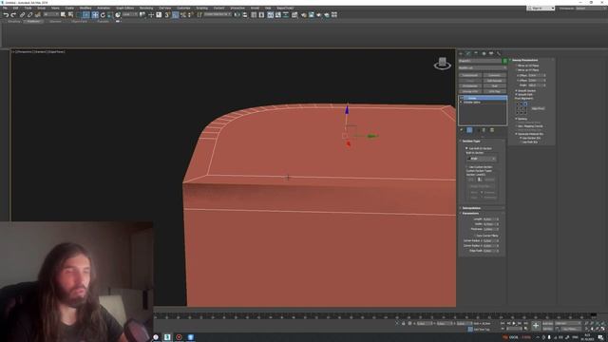Click the Align Pivot button
608x342 pixels.
pyautogui.click(x=538, y=108)
